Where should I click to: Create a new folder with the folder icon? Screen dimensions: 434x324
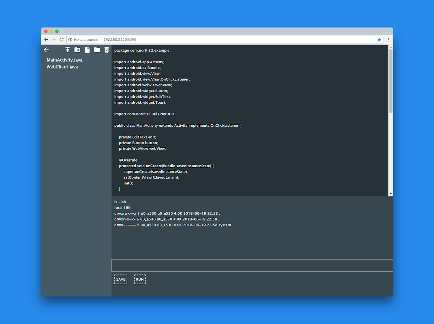(x=97, y=50)
